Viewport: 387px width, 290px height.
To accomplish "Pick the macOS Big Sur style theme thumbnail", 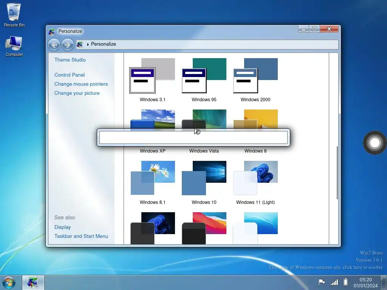I will click(x=204, y=228).
